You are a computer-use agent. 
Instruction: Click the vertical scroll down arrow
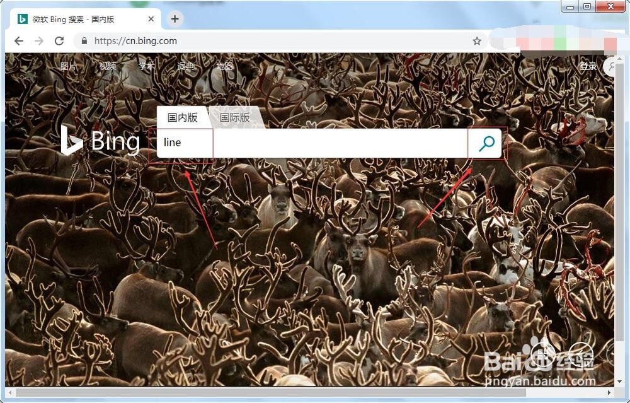pyautogui.click(x=619, y=382)
